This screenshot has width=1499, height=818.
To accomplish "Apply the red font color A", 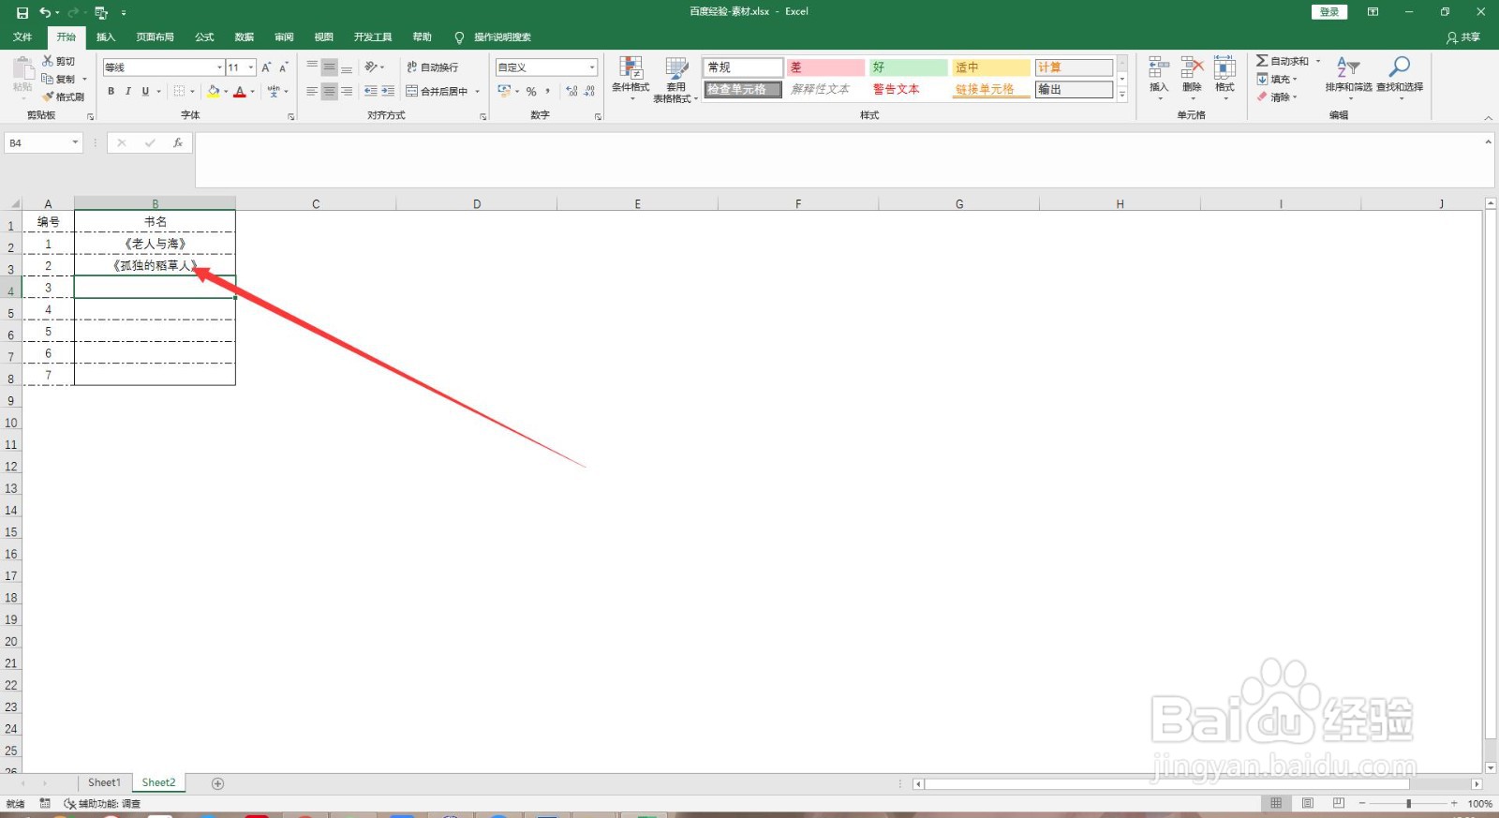I will click(240, 91).
